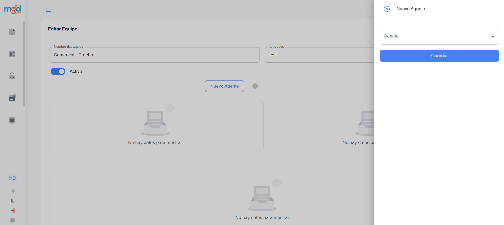Open the ND user avatar menu

(x=12, y=178)
